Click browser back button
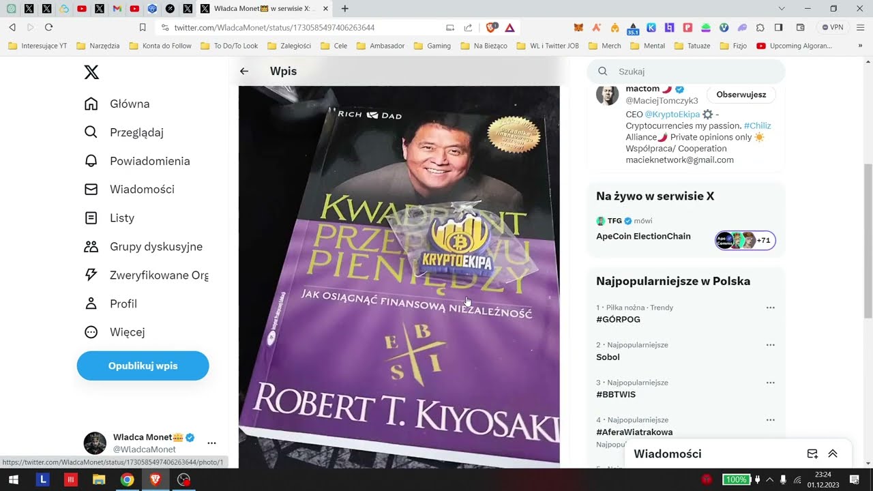 pyautogui.click(x=12, y=27)
